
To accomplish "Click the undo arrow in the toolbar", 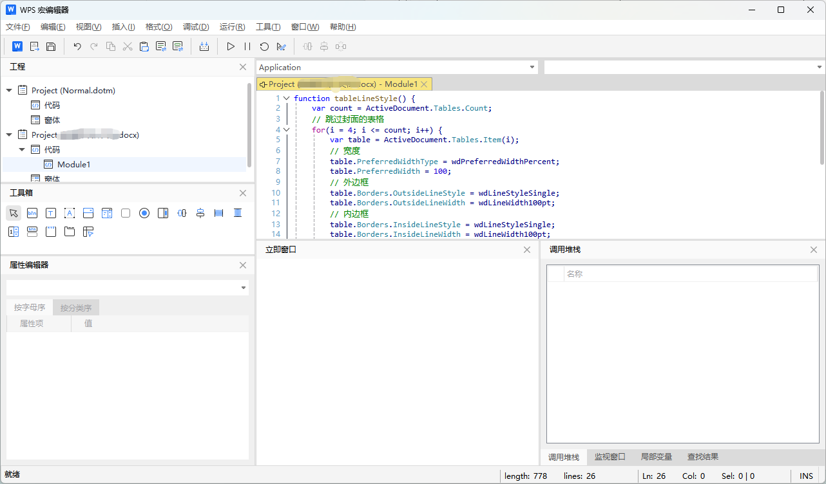I will click(77, 46).
